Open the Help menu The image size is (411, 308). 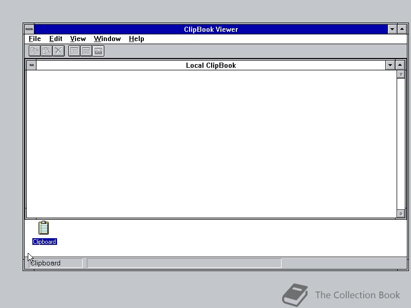[x=136, y=39]
